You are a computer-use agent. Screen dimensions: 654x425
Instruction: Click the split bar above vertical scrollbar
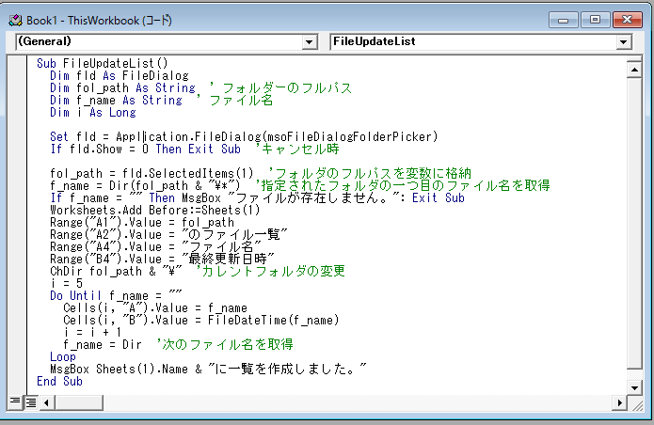coord(634,58)
